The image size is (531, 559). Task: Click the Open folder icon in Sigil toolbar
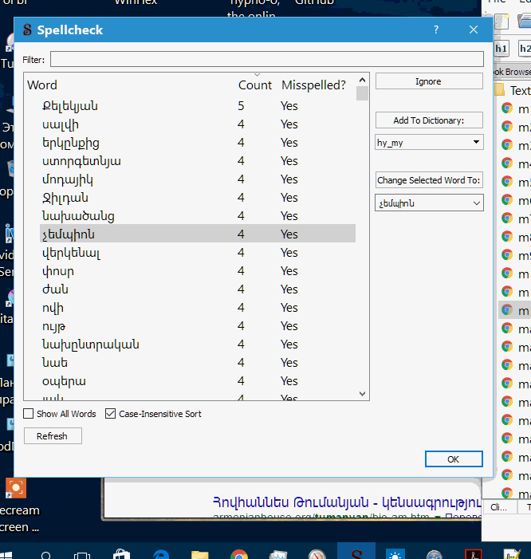tap(525, 21)
